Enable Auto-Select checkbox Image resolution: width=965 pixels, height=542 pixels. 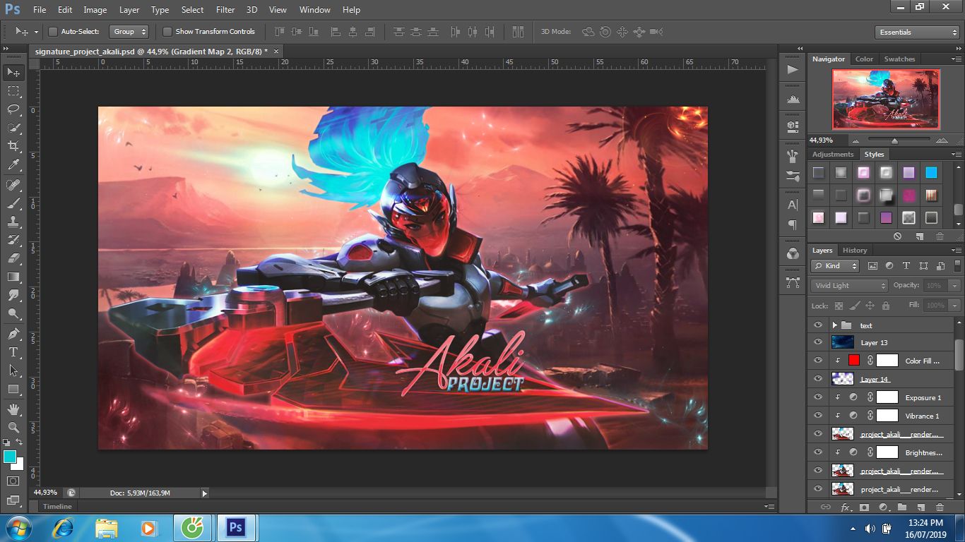53,32
